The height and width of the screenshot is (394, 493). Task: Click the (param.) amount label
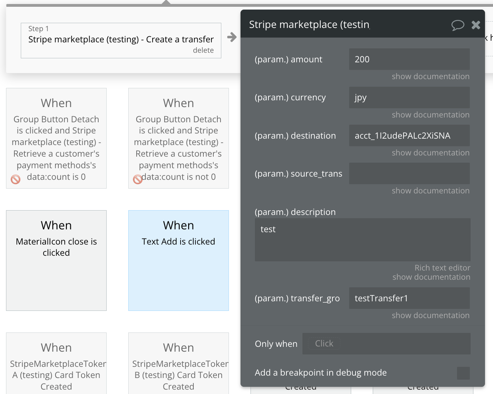point(288,60)
